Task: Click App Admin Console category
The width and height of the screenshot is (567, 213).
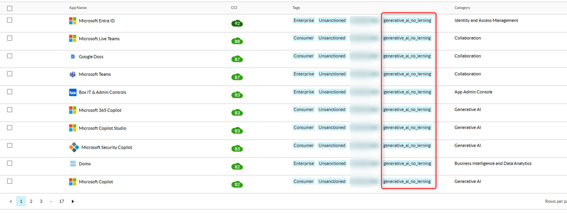Action: point(473,92)
